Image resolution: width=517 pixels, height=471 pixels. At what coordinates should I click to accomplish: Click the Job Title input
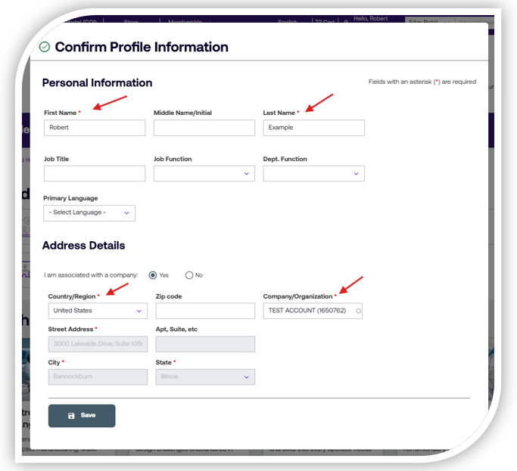click(94, 173)
